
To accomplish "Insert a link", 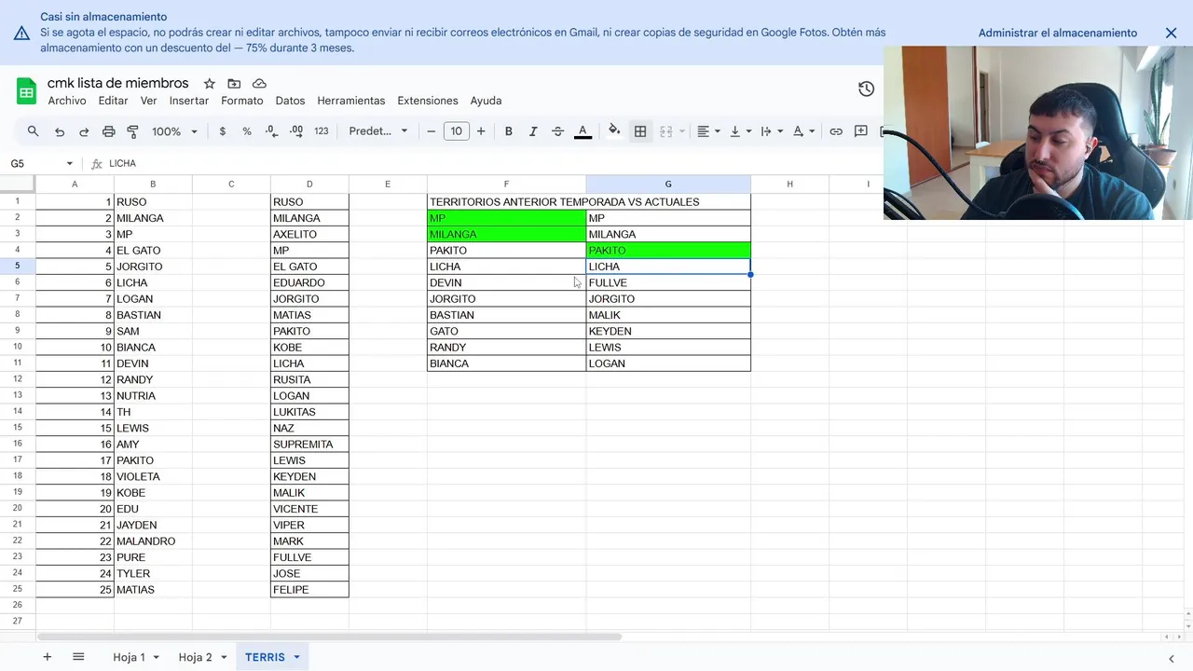I will [836, 131].
